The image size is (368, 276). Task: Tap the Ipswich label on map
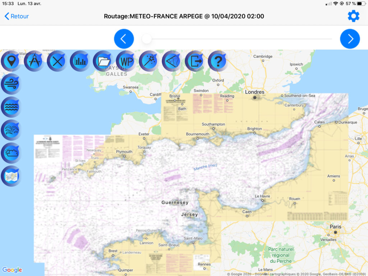(x=296, y=64)
